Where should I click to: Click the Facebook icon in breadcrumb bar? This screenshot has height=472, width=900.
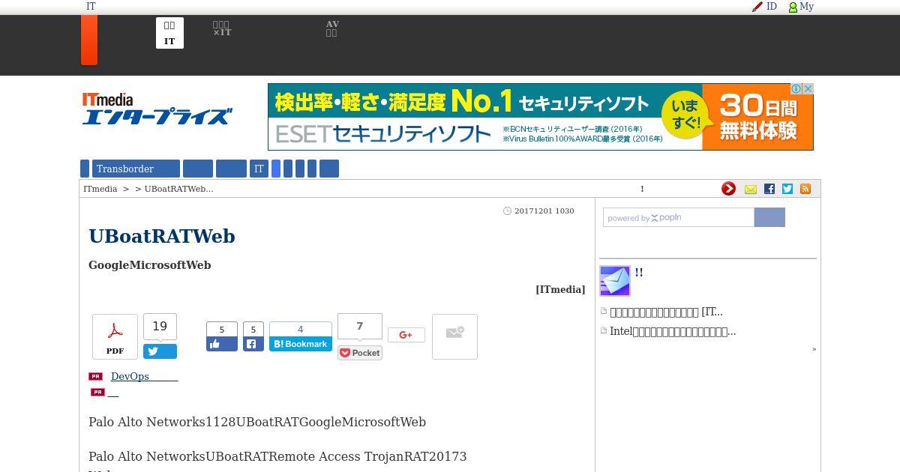click(x=769, y=189)
